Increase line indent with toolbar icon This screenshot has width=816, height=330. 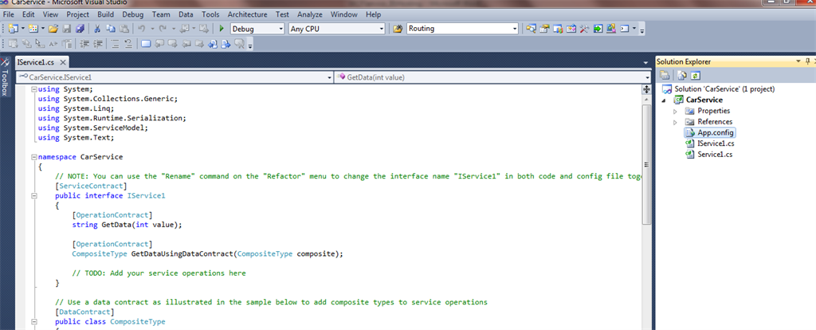(x=97, y=44)
